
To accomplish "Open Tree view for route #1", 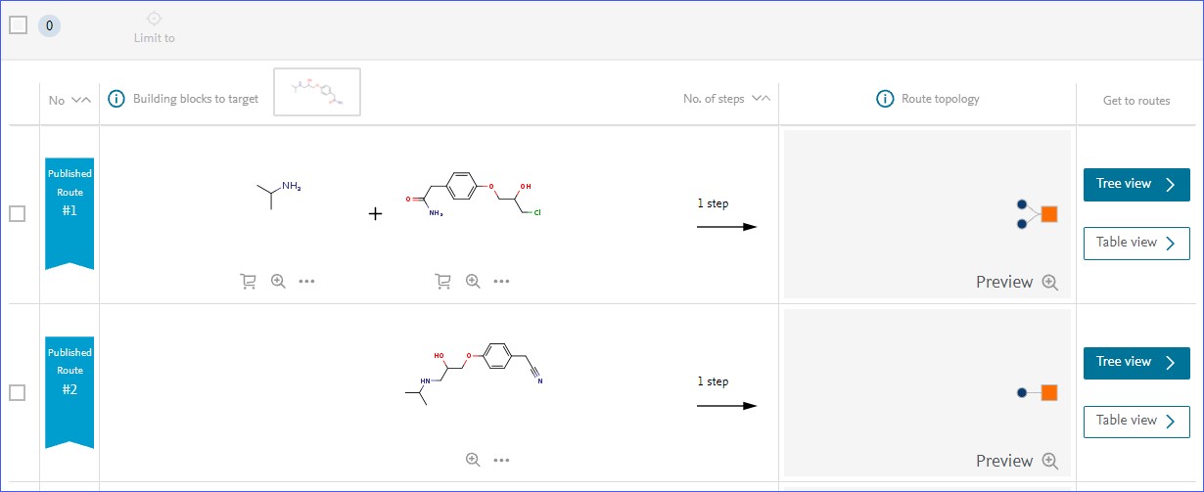I will [1135, 184].
